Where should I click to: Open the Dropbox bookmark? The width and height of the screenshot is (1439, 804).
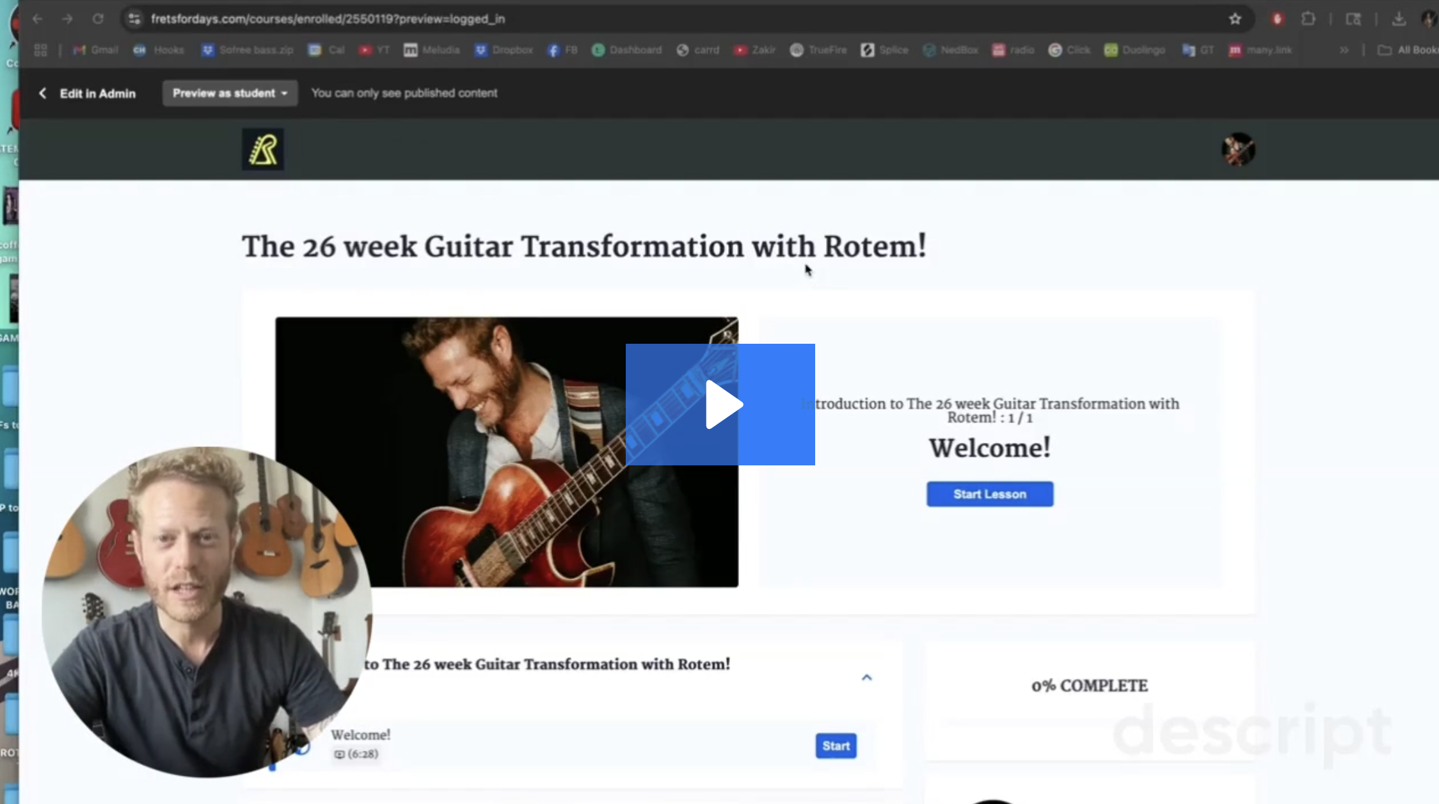(504, 50)
